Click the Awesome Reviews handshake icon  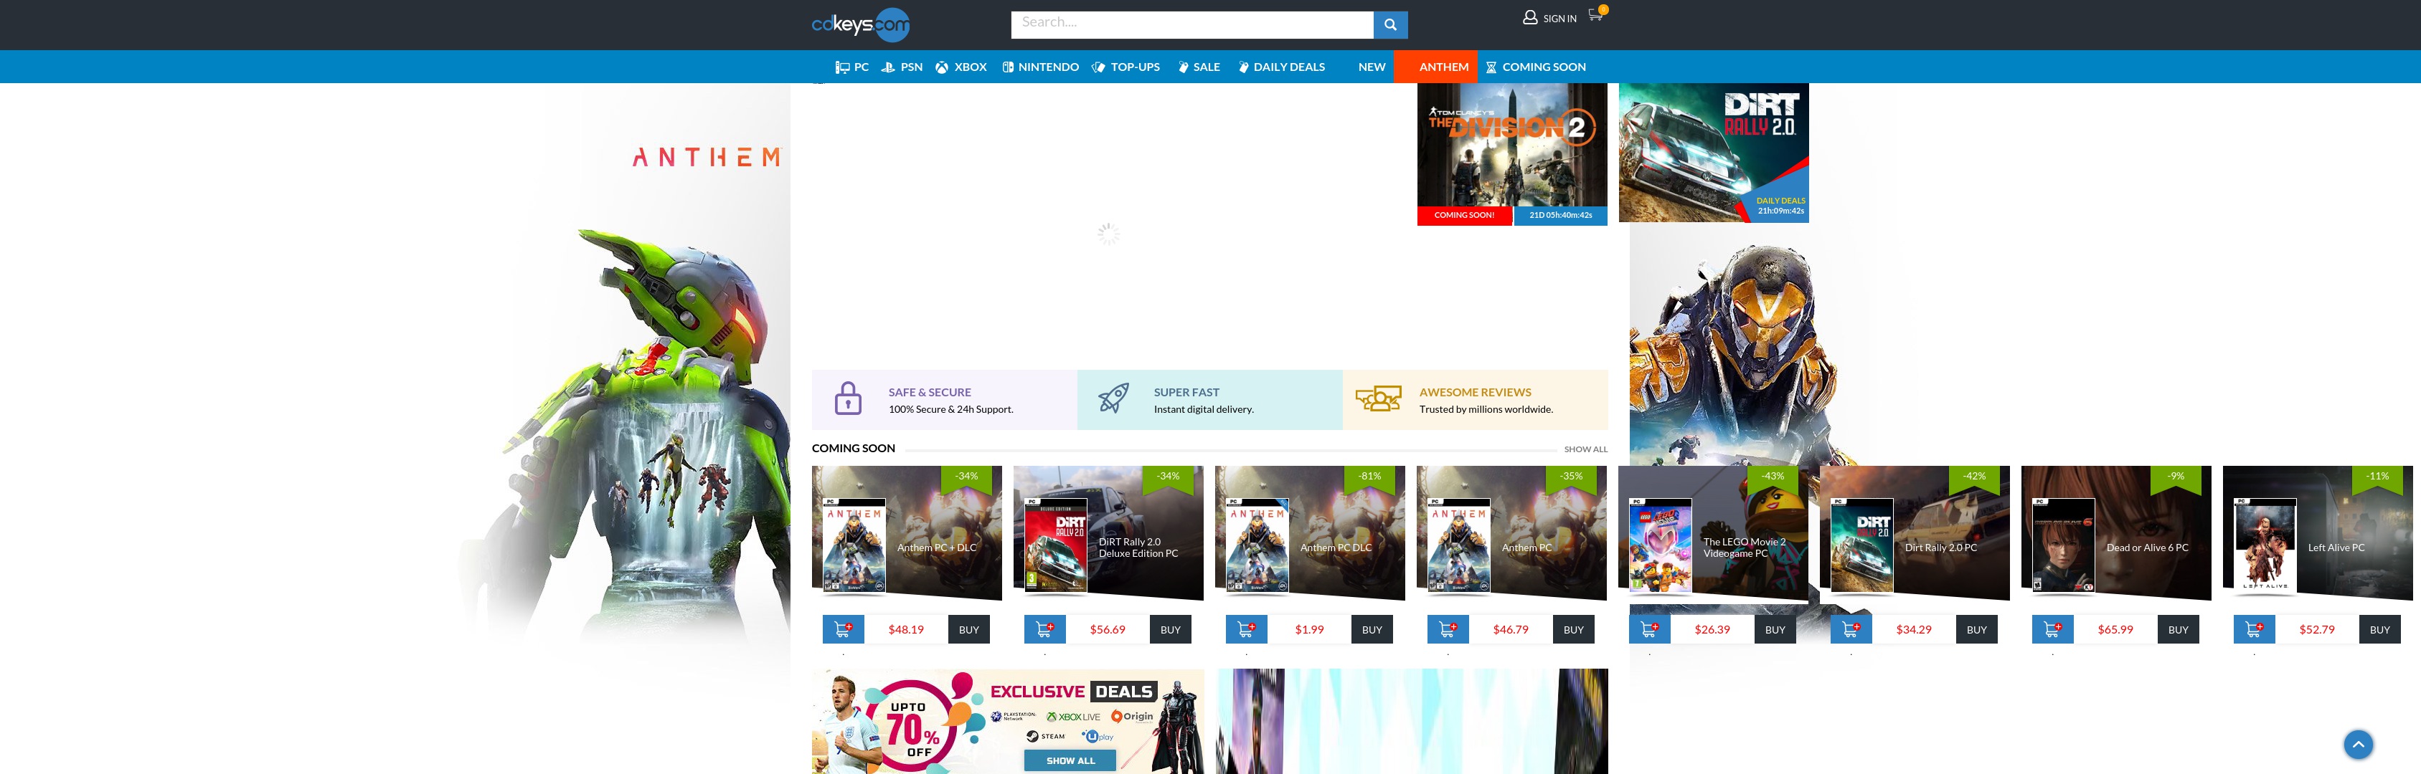coord(1379,398)
